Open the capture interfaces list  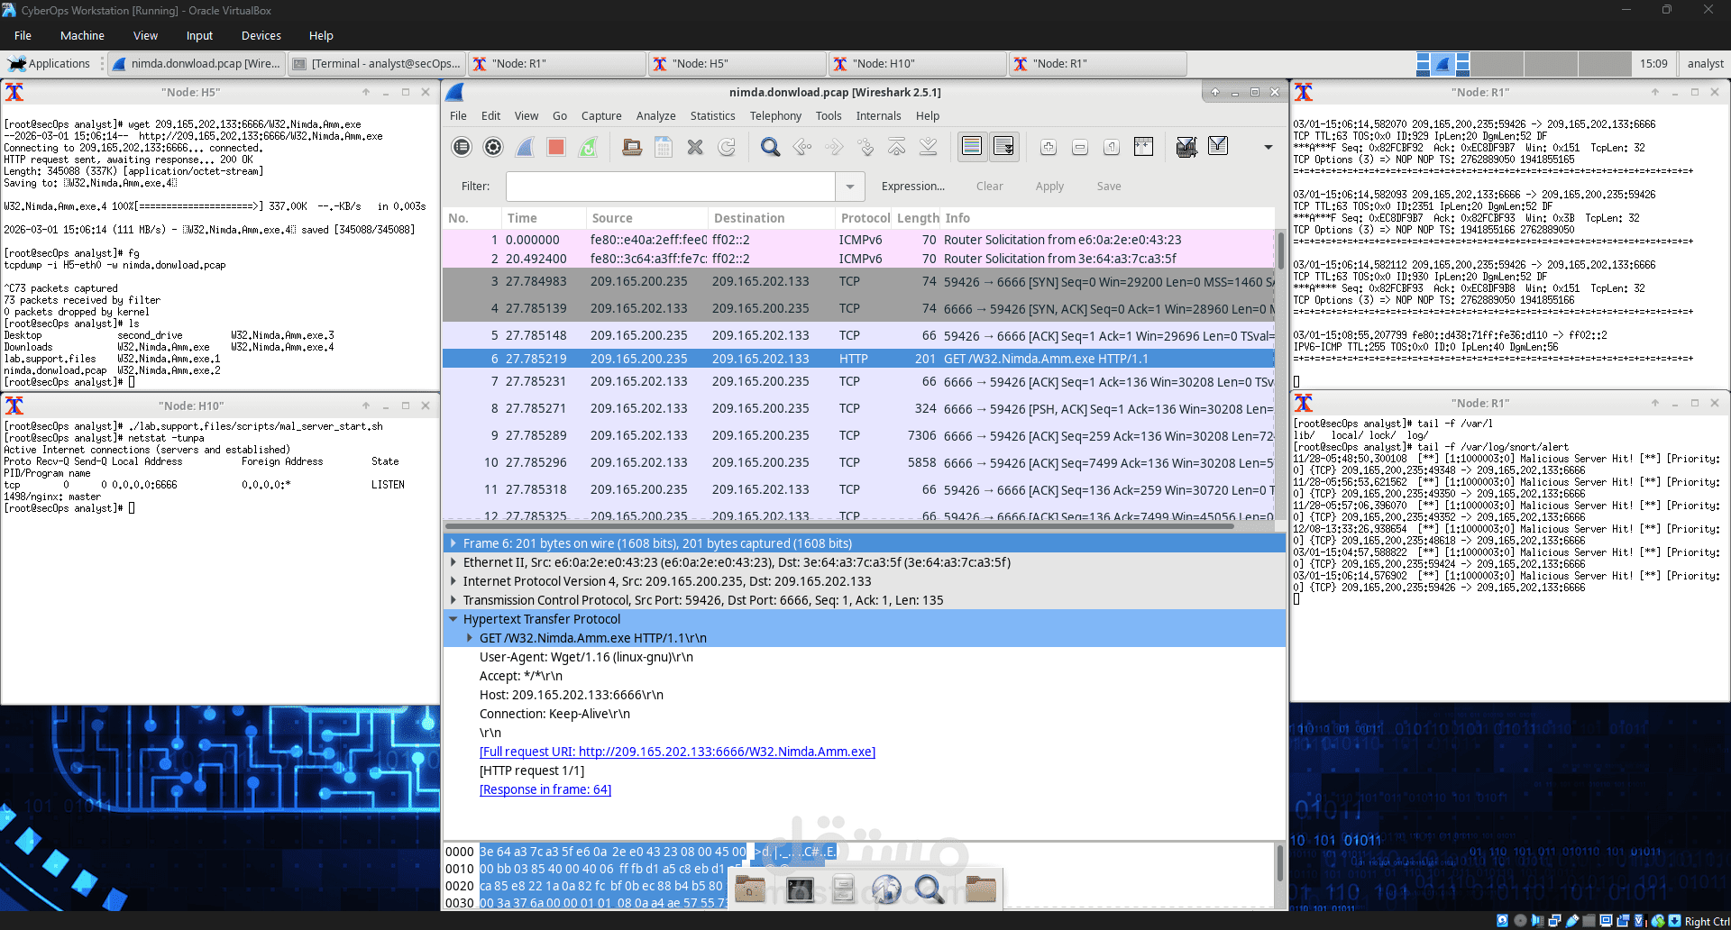click(x=462, y=146)
